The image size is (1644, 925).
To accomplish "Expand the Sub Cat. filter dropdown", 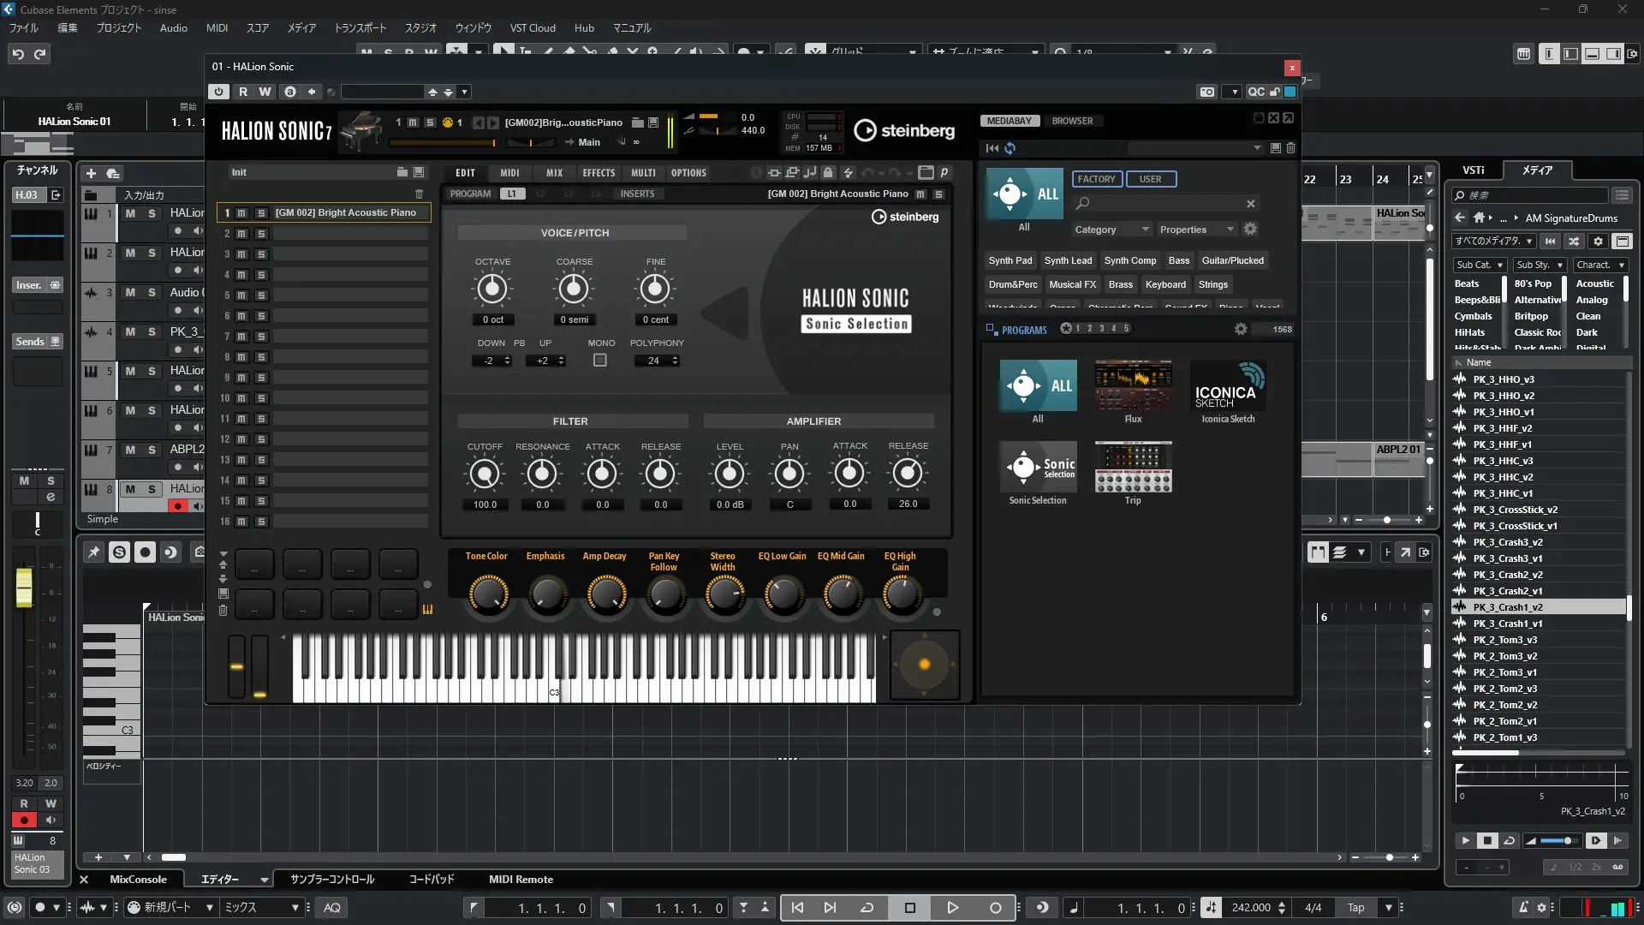I will (1479, 266).
